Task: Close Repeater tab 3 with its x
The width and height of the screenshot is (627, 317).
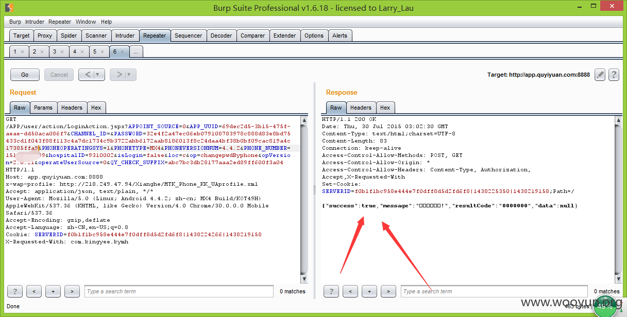Action: (x=62, y=52)
